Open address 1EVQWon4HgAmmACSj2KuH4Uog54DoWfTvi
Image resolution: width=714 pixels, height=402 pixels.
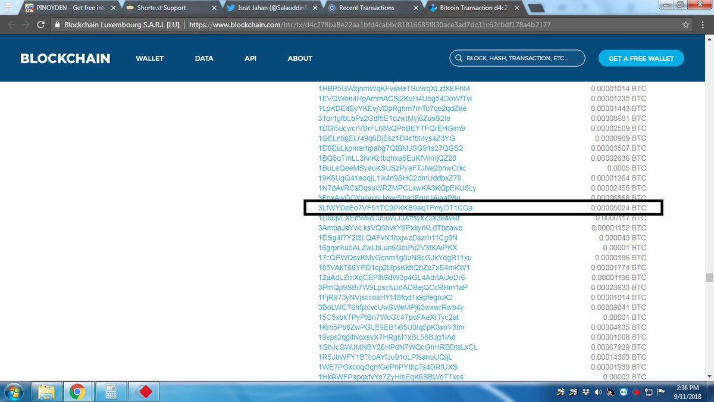[395, 98]
